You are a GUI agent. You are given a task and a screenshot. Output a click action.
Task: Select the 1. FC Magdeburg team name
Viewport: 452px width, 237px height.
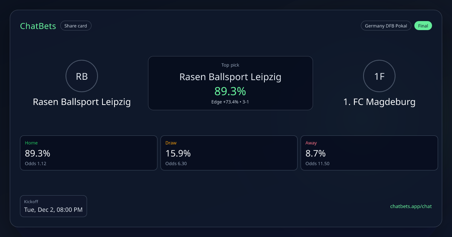(379, 102)
